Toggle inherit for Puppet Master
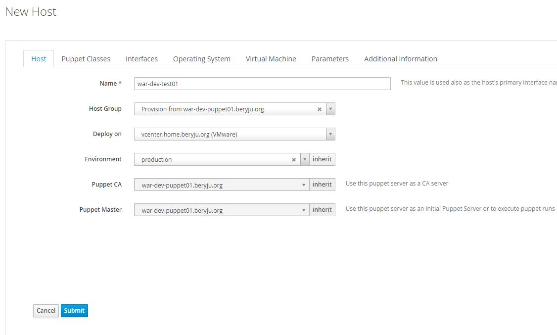The width and height of the screenshot is (557, 335). tap(322, 209)
